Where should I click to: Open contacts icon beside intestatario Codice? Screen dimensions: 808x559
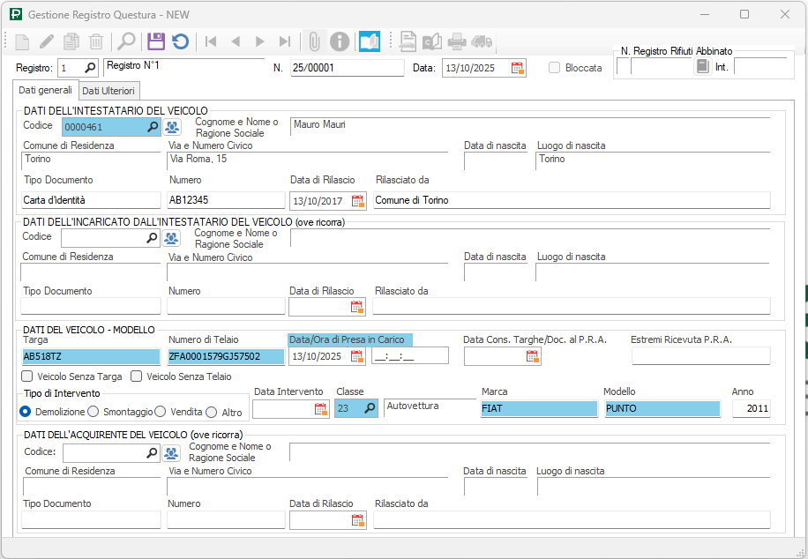[172, 127]
